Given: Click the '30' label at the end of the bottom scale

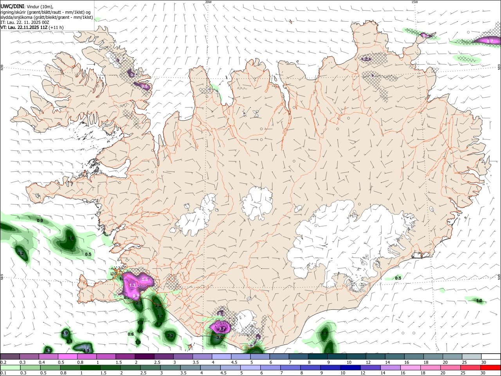Looking at the screenshot, I should (x=483, y=373).
